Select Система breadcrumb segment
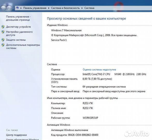This screenshot has height=140, width=152. click(x=89, y=8)
